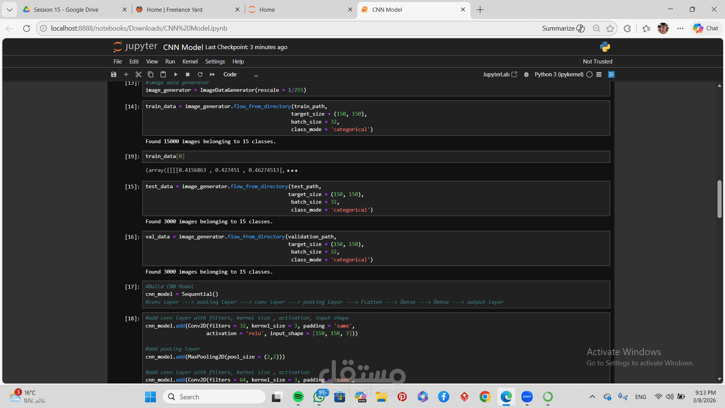This screenshot has width=725, height=408.
Task: Run the selected cell
Action: (x=176, y=74)
